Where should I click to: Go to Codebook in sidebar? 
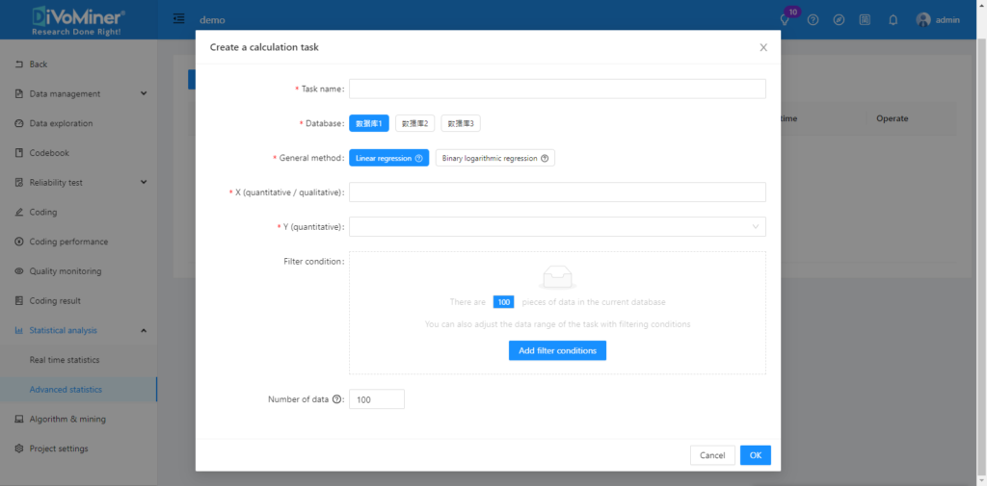(x=49, y=153)
